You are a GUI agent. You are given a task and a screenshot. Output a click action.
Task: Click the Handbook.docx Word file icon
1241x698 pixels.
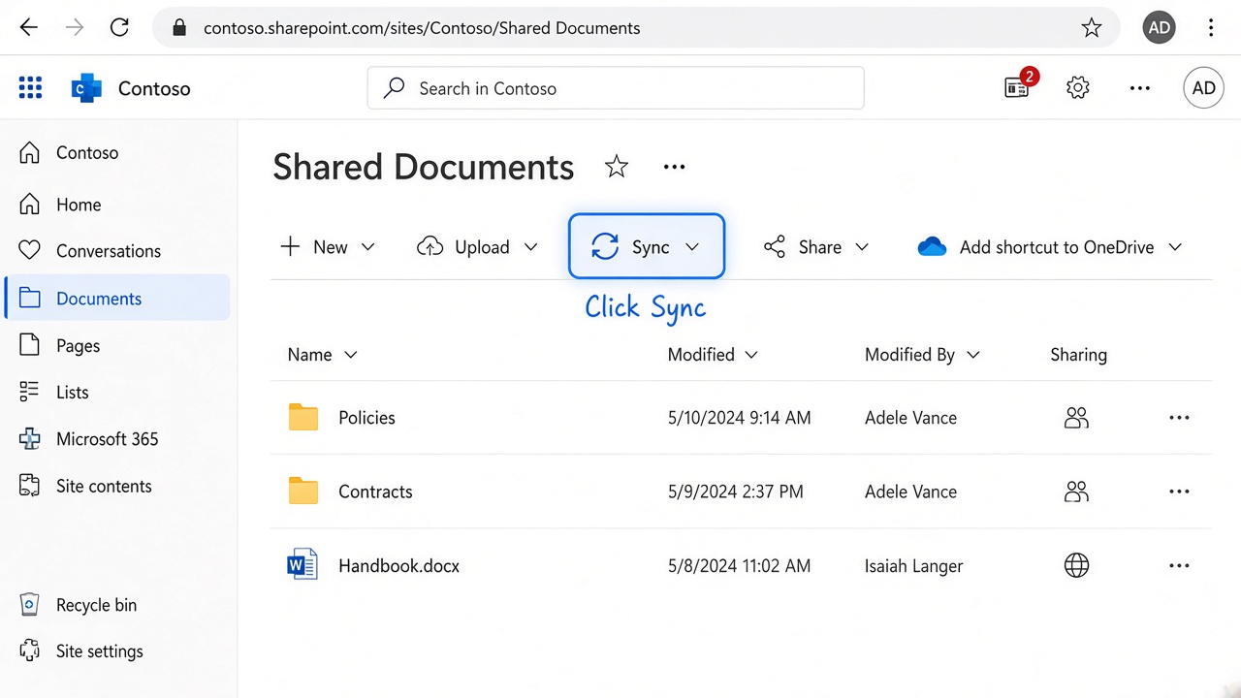(302, 565)
